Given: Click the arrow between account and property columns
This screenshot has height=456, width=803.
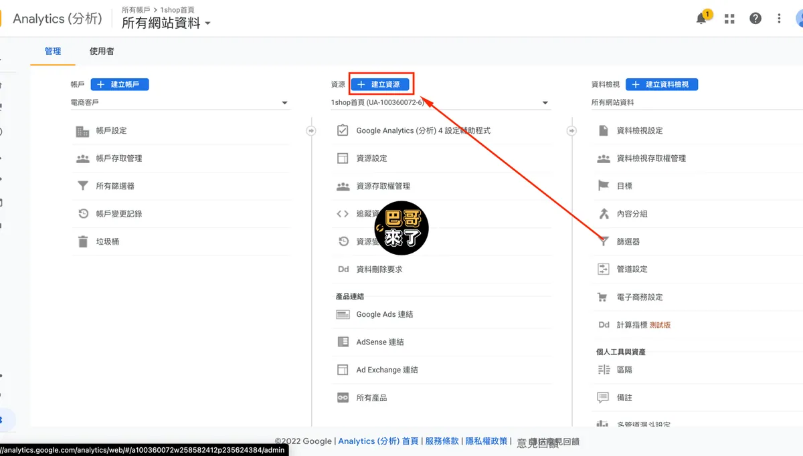Looking at the screenshot, I should (311, 130).
